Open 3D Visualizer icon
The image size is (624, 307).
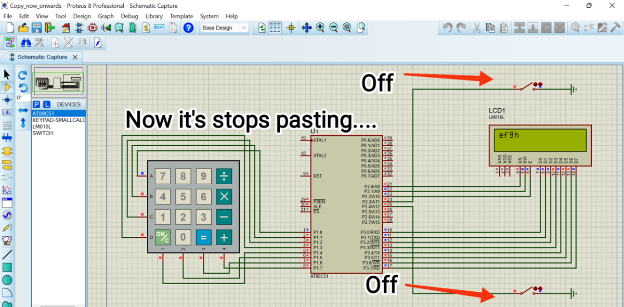click(107, 28)
